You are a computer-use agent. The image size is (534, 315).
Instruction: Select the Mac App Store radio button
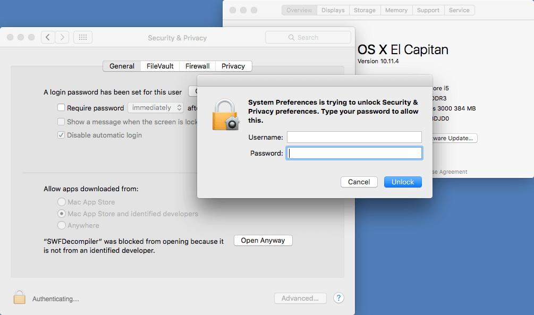click(x=62, y=202)
